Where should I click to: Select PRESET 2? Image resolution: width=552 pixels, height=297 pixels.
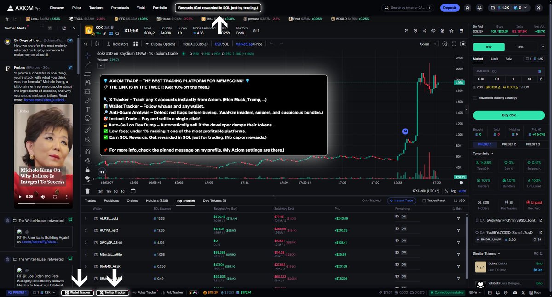[x=509, y=144]
